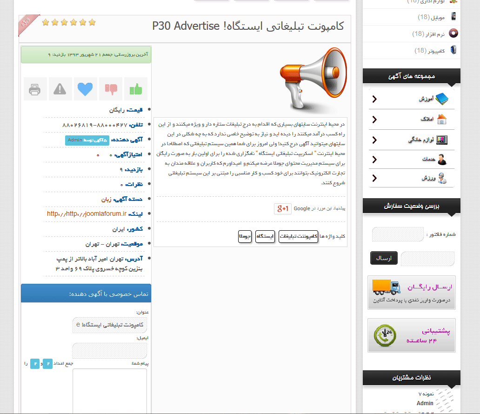
Task: Click the orange truck free shipping banner
Action: point(412,293)
